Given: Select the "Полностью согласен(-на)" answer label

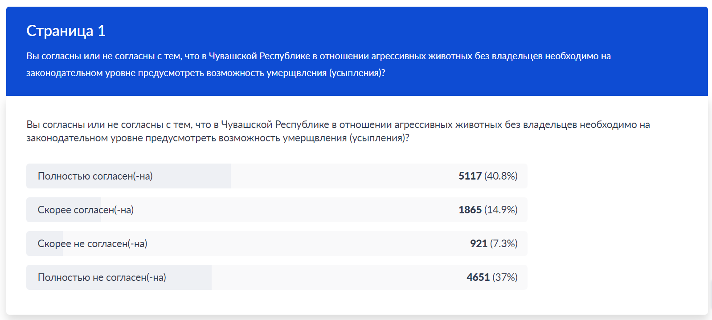Looking at the screenshot, I should (x=95, y=176).
